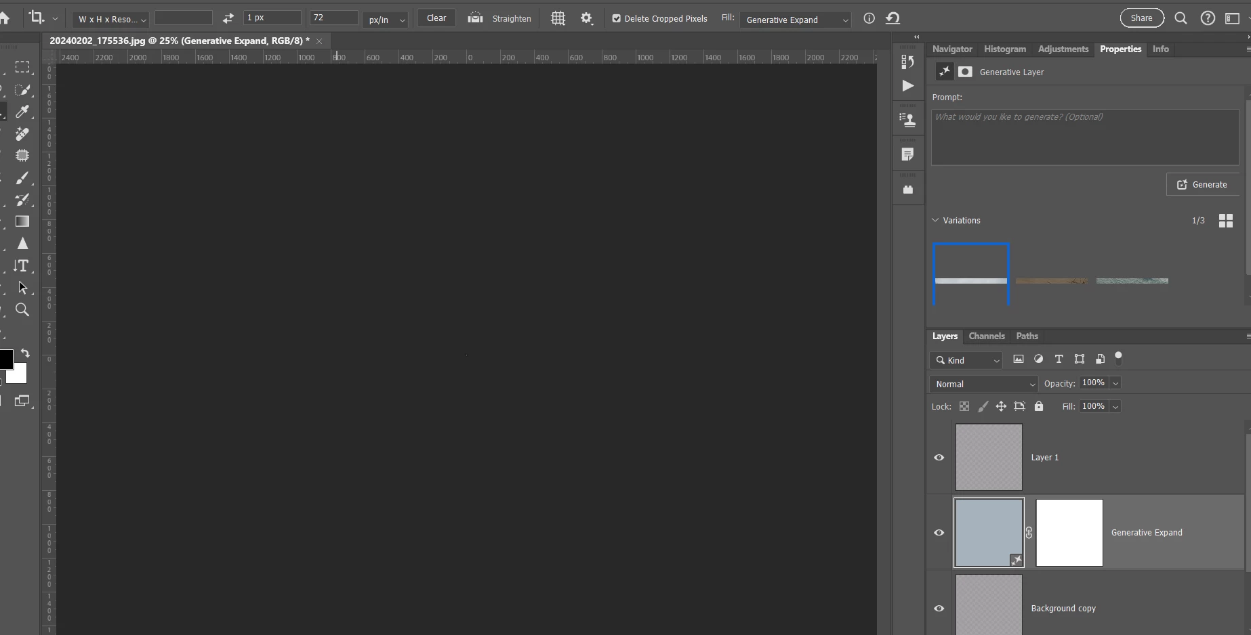Screen dimensions: 1251x635
Task: Set the background color swatch
Action: pyautogui.click(x=20, y=375)
